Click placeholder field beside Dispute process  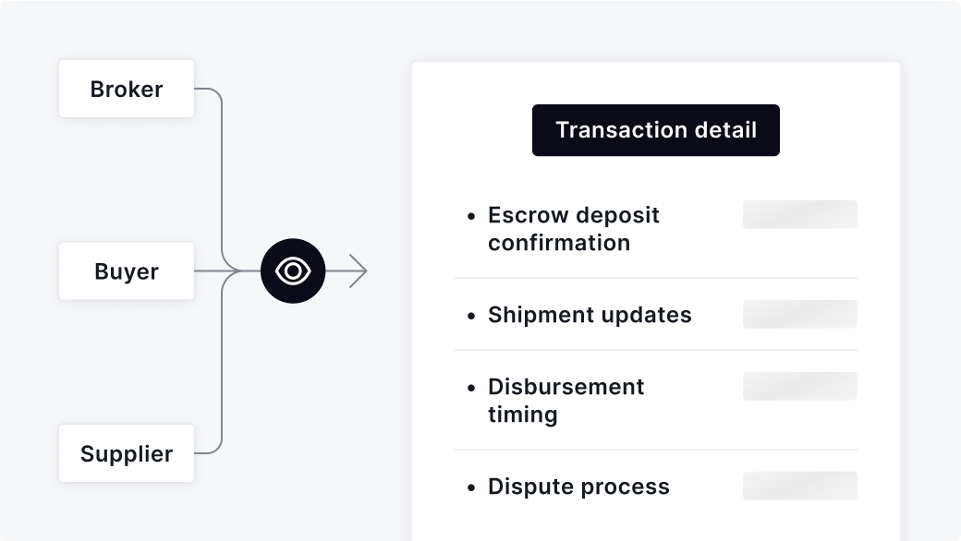pos(800,486)
